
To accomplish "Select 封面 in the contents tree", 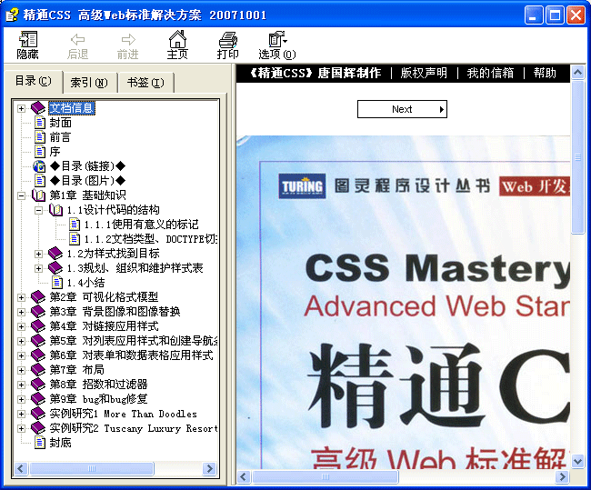I will click(61, 123).
